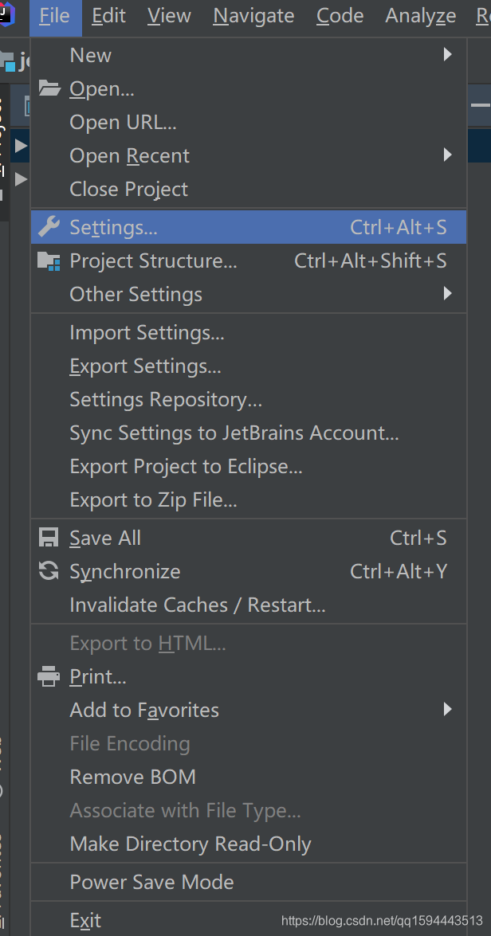Choose Export to Zip File

click(x=153, y=499)
